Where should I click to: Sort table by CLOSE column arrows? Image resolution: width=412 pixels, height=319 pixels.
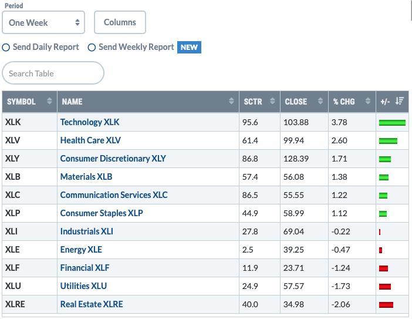point(320,101)
